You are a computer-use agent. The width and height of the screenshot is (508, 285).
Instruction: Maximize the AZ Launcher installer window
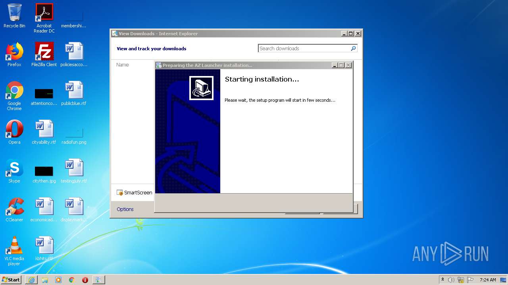click(x=342, y=65)
